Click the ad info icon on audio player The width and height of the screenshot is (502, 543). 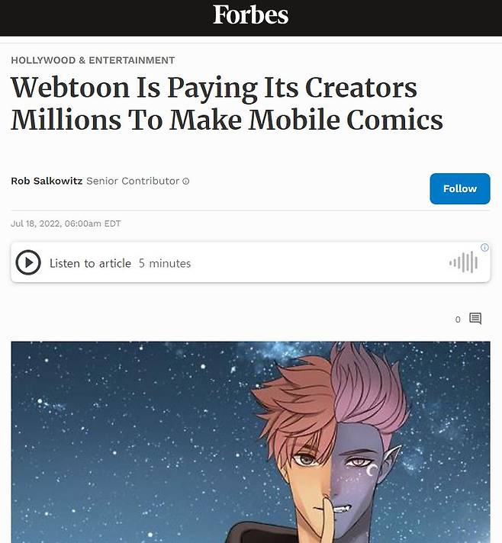[484, 247]
